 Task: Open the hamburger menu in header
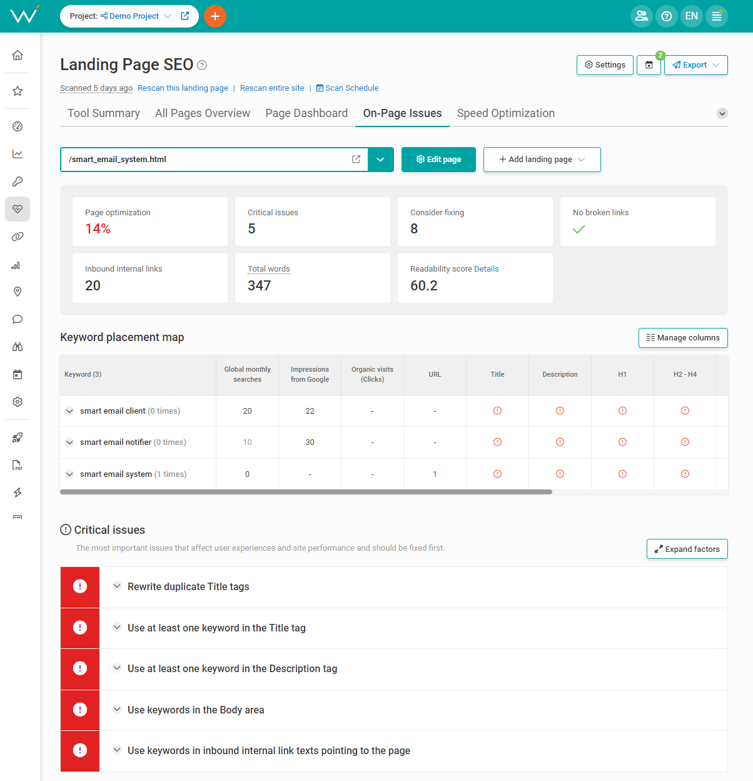717,16
